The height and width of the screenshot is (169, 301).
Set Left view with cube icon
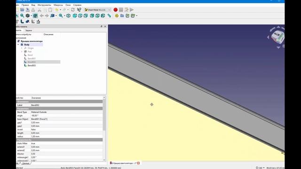103,15
